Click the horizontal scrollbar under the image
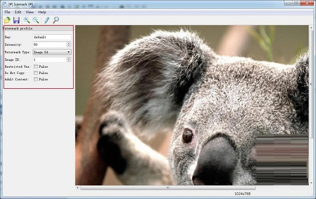Image resolution: width=316 pixels, height=199 pixels. click(168, 188)
